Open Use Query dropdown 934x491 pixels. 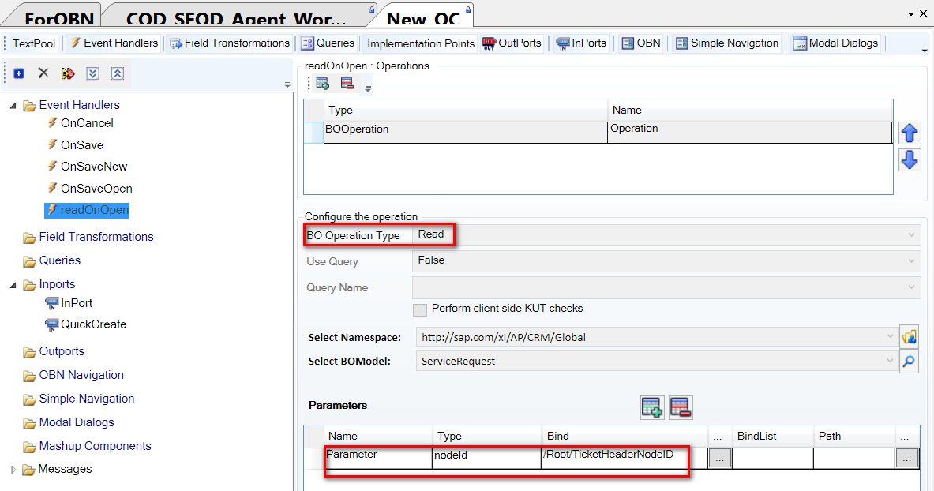(x=911, y=261)
